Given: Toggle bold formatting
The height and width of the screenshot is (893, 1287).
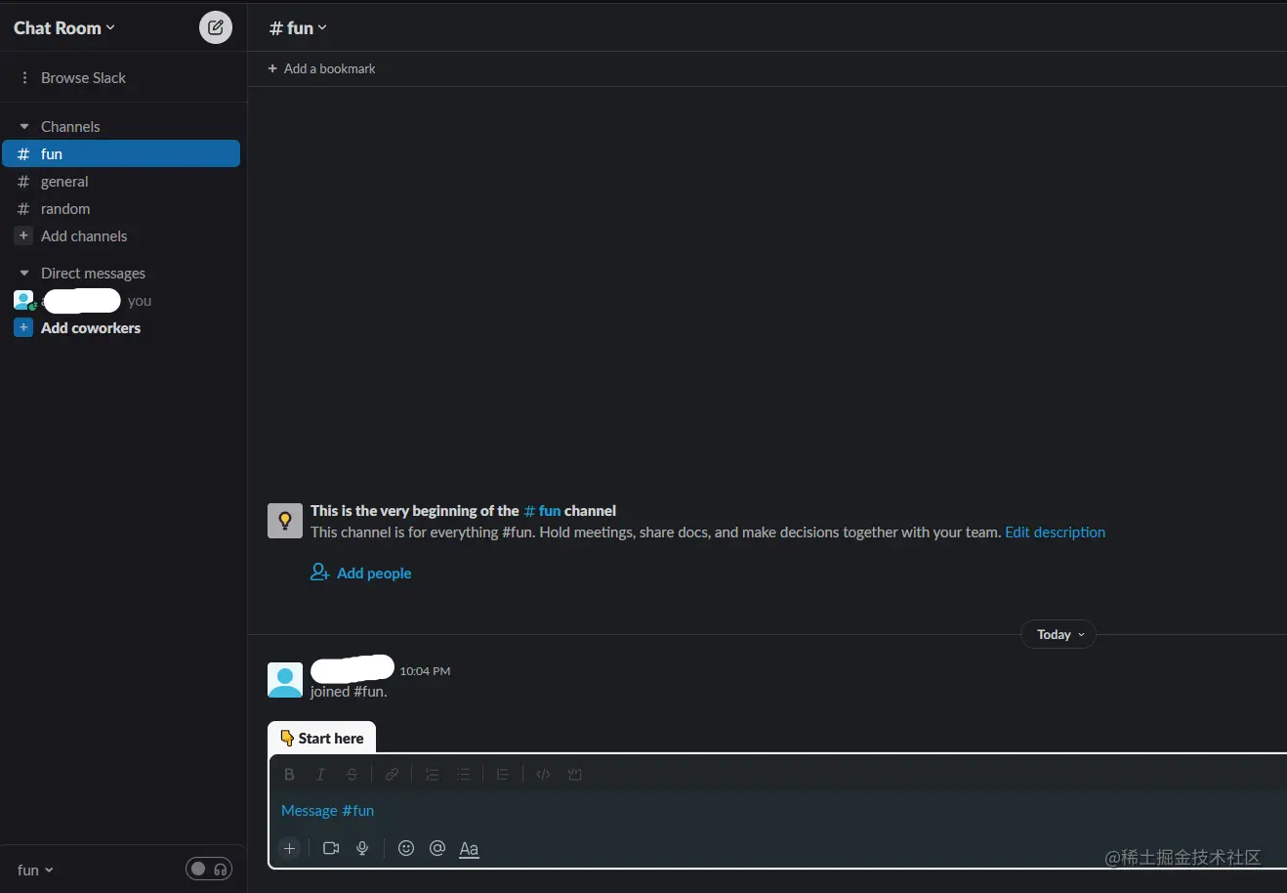Looking at the screenshot, I should pos(289,775).
